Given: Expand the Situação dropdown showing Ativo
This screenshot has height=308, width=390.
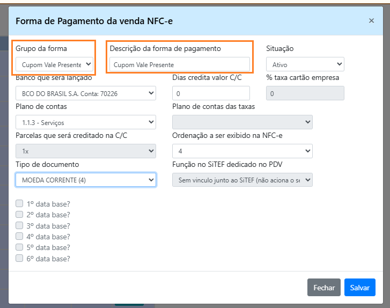Looking at the screenshot, I should coord(305,64).
